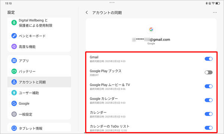Tap the purple 高度な機能 icon
Viewport: 224px width, 134px height.
click(x=14, y=47)
